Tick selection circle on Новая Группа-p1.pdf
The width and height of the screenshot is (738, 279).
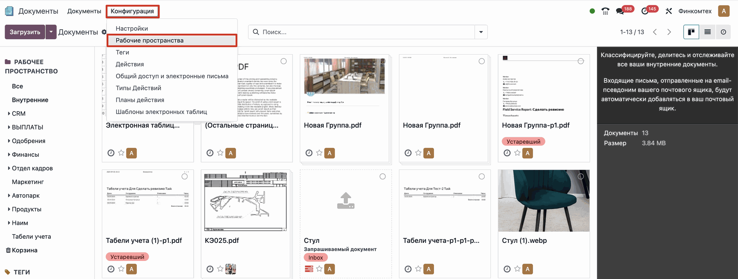pyautogui.click(x=580, y=61)
